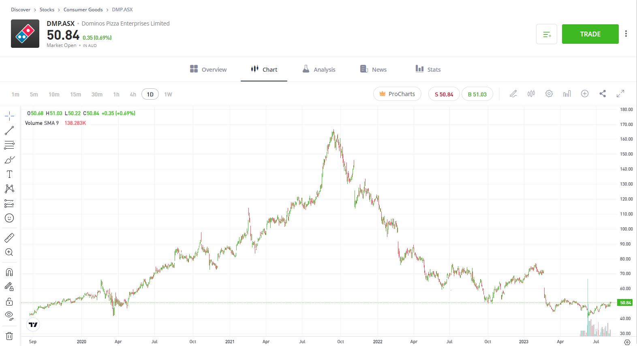
Task: Open chart settings gear
Action: pyautogui.click(x=549, y=94)
